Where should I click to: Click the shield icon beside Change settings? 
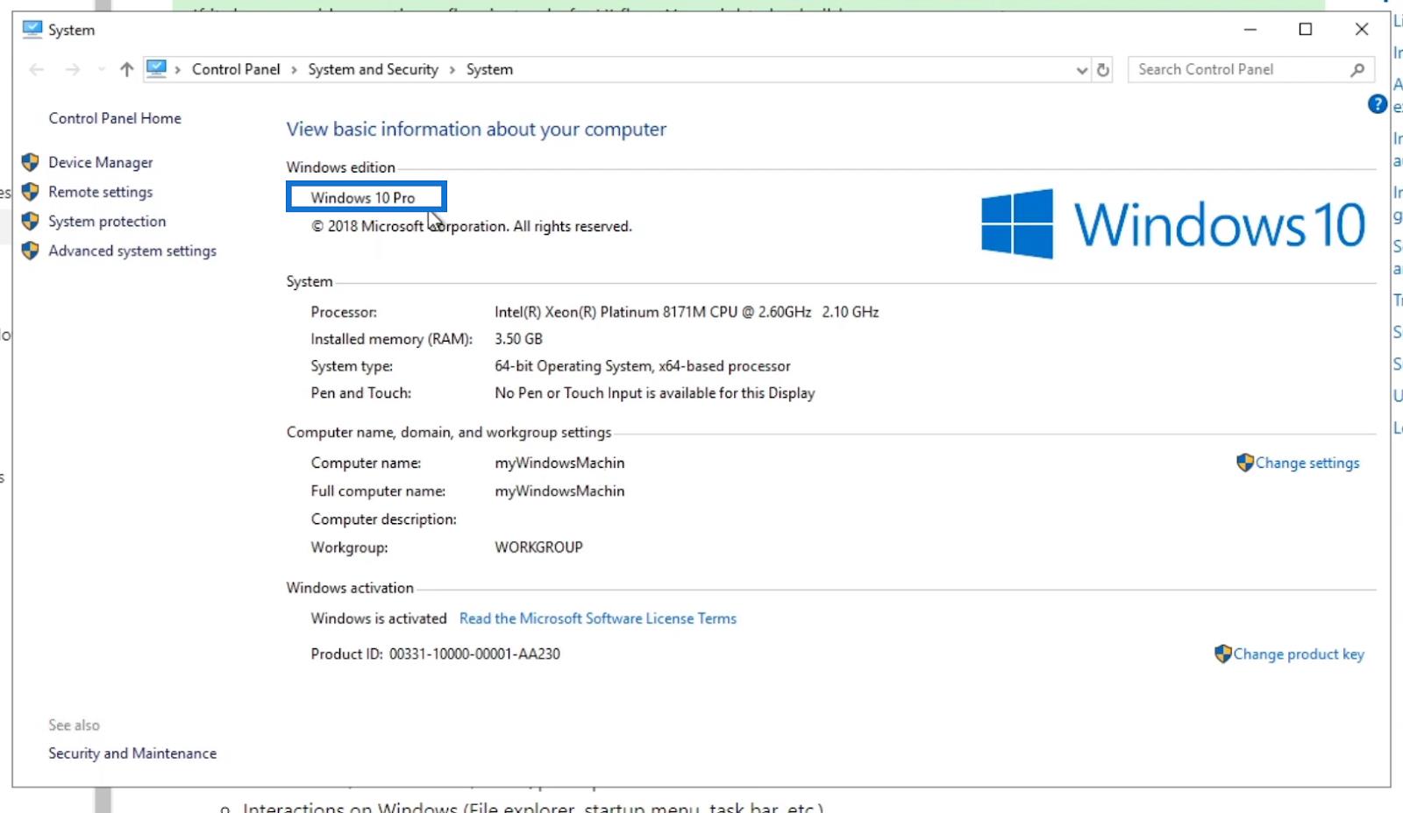pos(1245,463)
